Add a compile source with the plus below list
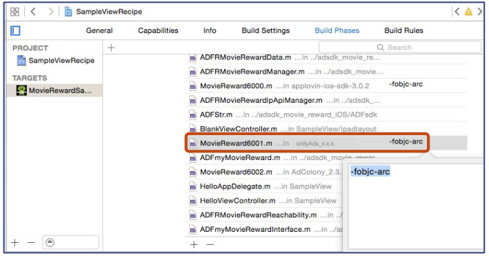This screenshot has height=256, width=489. [x=194, y=244]
